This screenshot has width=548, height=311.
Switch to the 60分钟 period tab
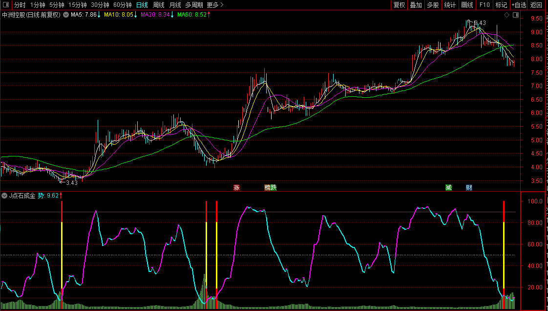pyautogui.click(x=122, y=5)
